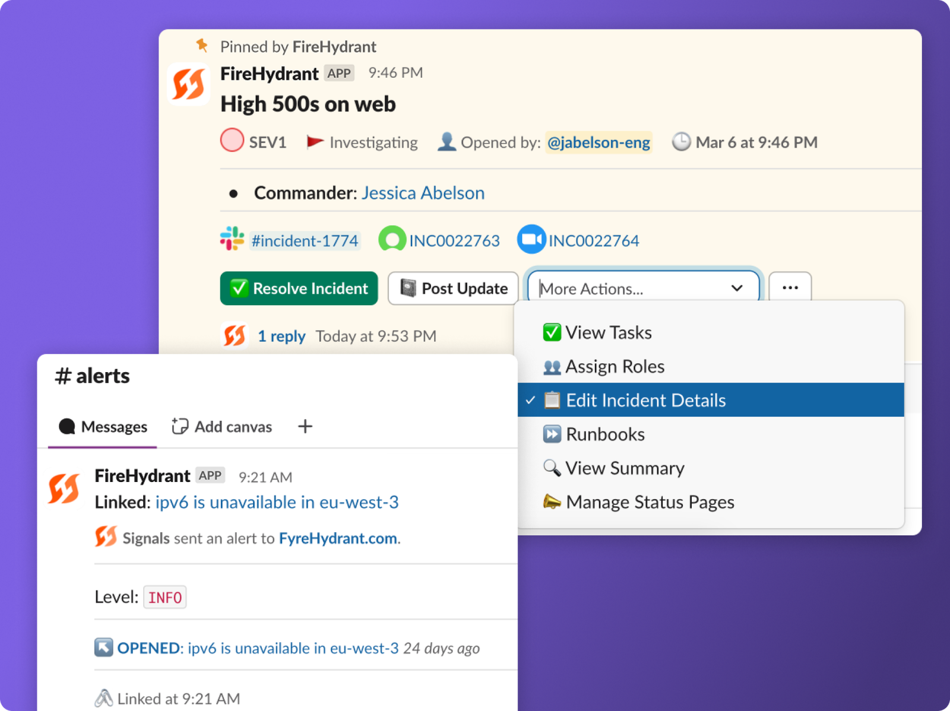Select Edit Incident Details option

[711, 400]
